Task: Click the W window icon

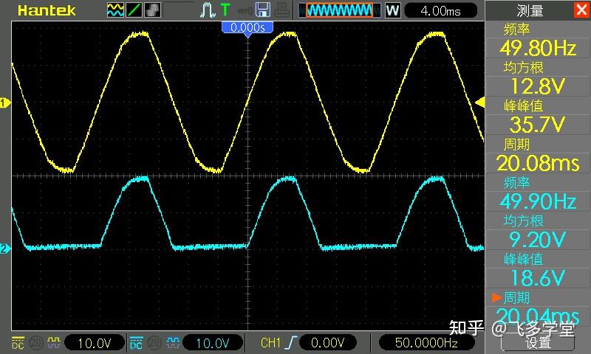Action: tap(392, 10)
